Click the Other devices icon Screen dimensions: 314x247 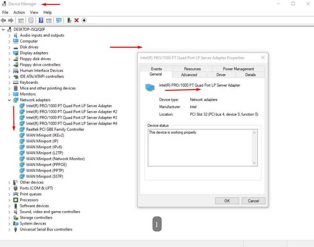(x=15, y=182)
